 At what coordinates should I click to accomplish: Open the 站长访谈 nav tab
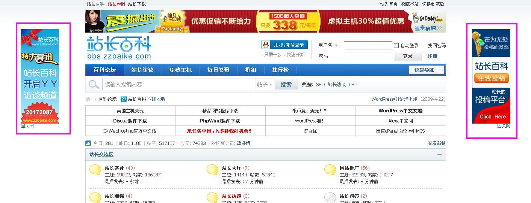click(x=142, y=70)
